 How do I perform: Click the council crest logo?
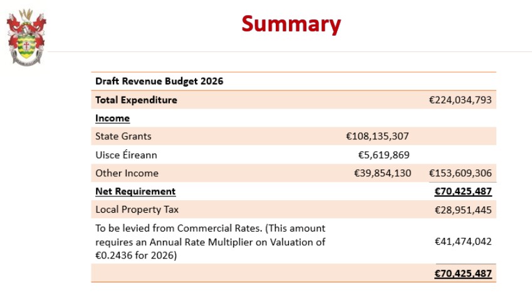click(26, 36)
